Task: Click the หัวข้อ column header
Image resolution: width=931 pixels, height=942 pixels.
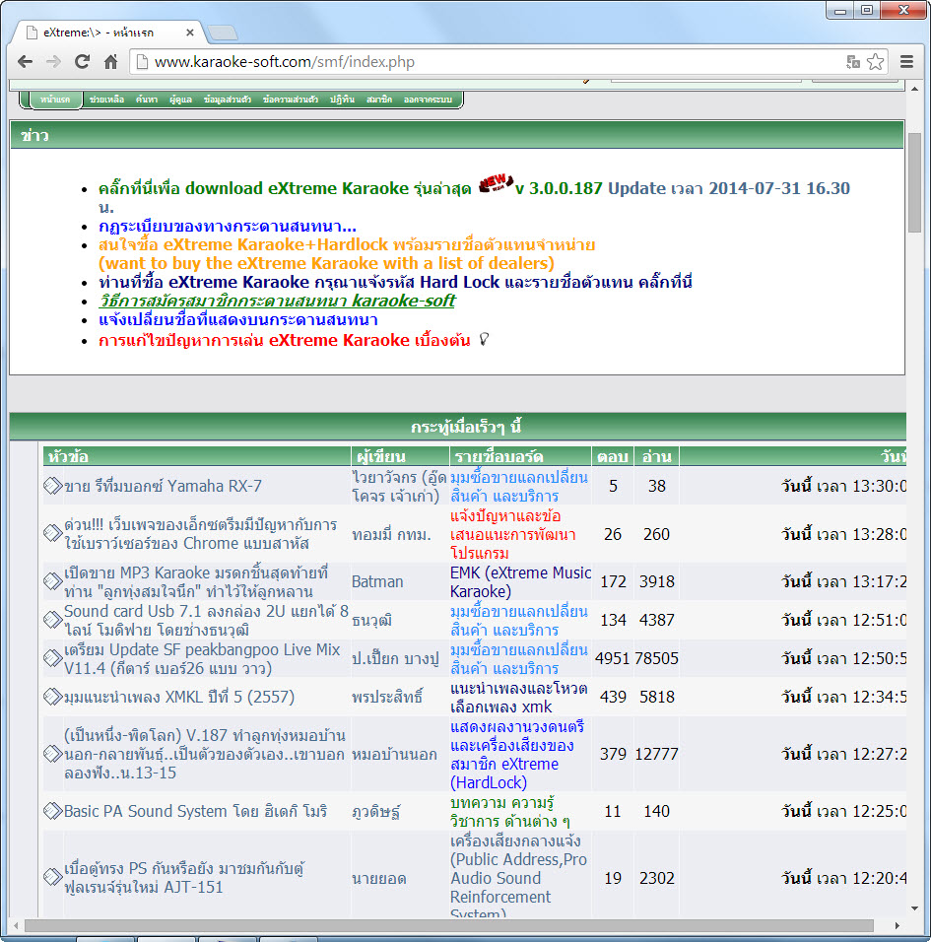Action: [x=196, y=456]
